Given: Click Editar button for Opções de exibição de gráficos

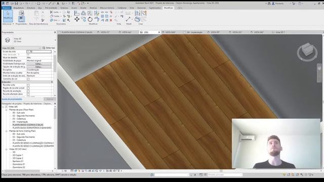Looking at the screenshot, I should [39, 67].
